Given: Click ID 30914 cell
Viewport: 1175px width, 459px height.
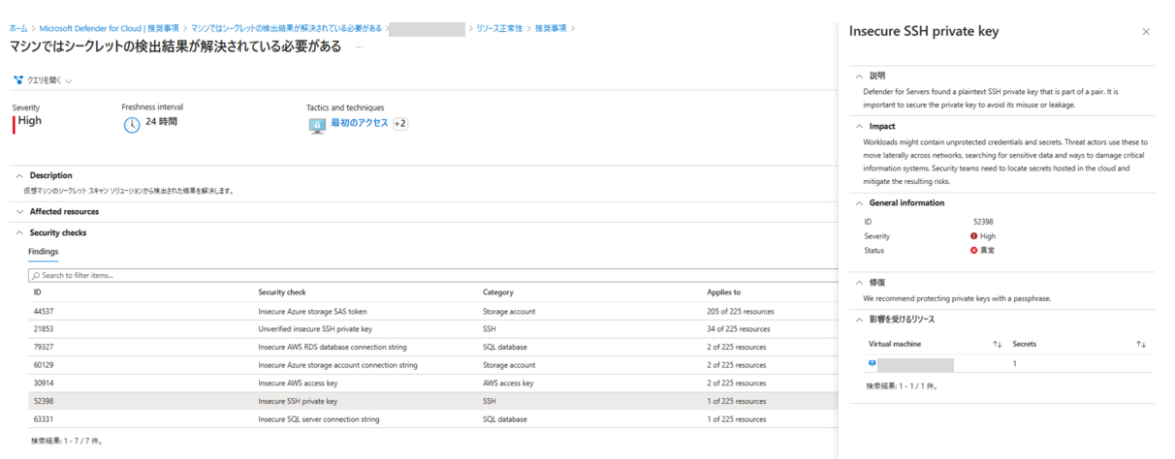Looking at the screenshot, I should point(44,383).
